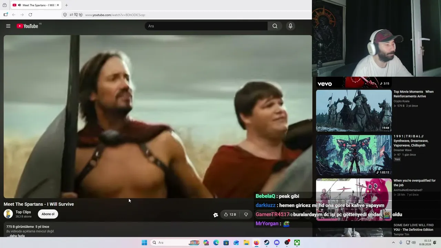The image size is (441, 248).
Task: Select the 'Meet The Spartans' browser tab
Action: [36, 5]
